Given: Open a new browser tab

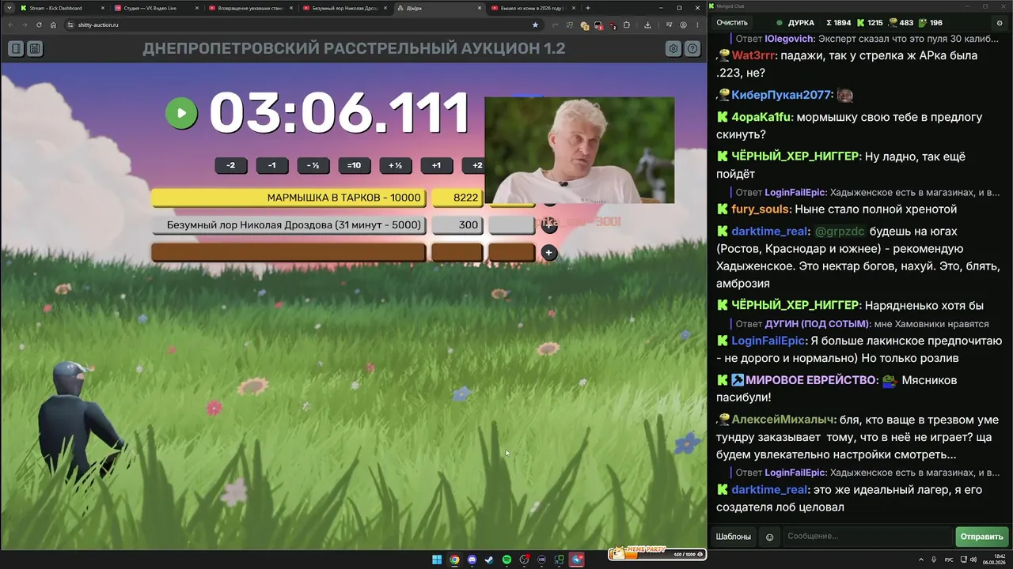Looking at the screenshot, I should coord(587,8).
